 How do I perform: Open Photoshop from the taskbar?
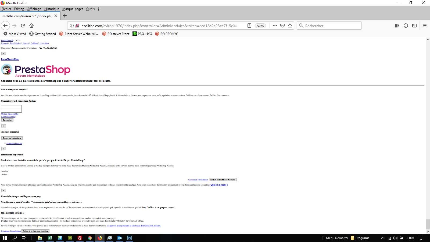(x=130, y=238)
